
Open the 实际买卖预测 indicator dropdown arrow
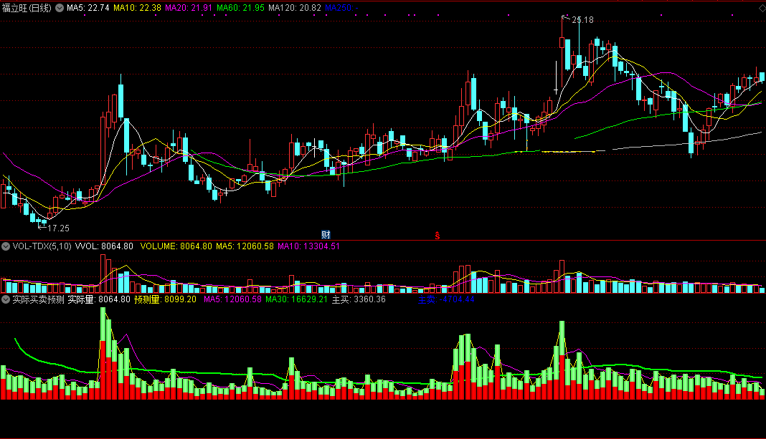click(x=6, y=299)
